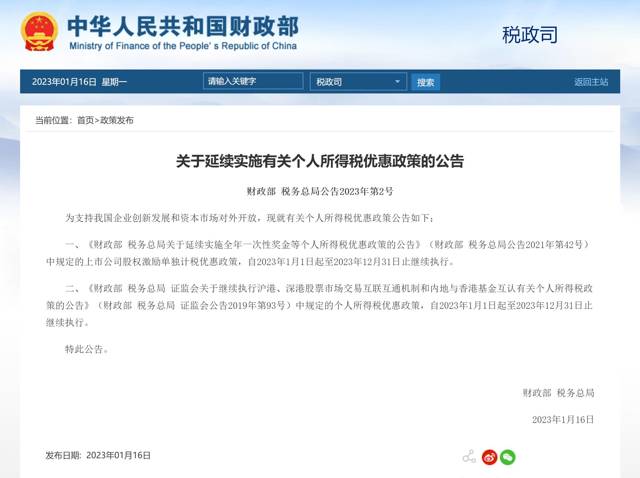Click the paragraph starting 为支持我国企业创新发展
This screenshot has height=478, width=640.
249,218
